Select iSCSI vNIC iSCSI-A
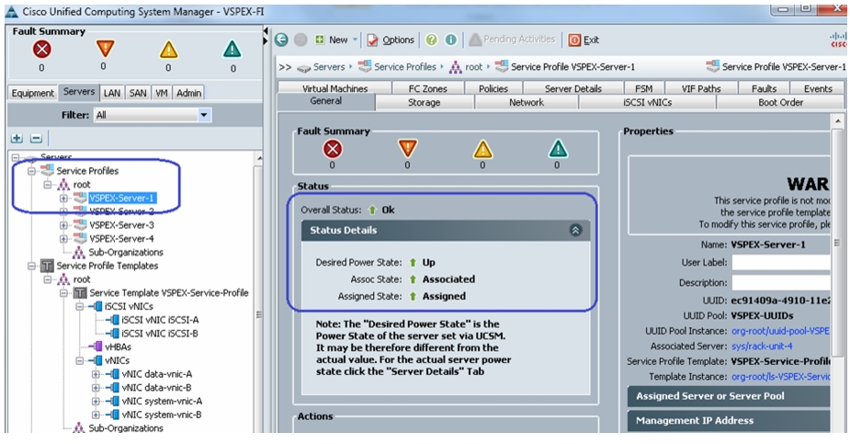The image size is (850, 444). coord(160,320)
